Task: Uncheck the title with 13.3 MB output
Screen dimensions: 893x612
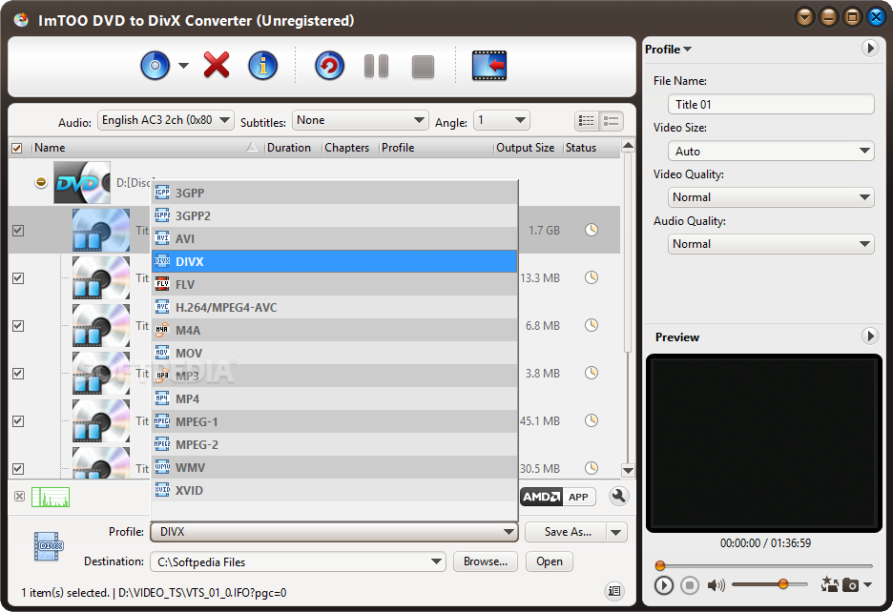Action: coord(18,278)
